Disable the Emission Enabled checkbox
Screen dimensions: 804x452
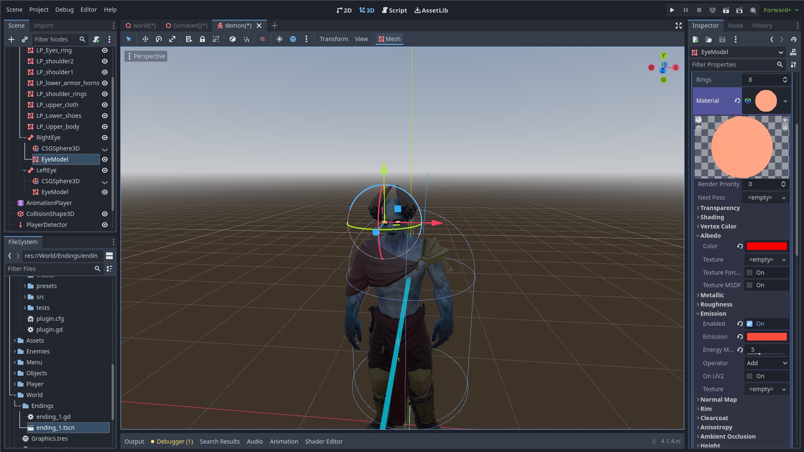point(750,324)
